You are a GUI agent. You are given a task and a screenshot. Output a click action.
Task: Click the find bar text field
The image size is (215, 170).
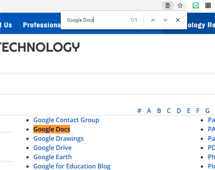pos(98,20)
